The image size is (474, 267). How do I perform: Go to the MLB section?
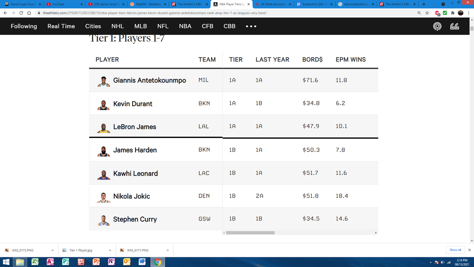click(141, 26)
